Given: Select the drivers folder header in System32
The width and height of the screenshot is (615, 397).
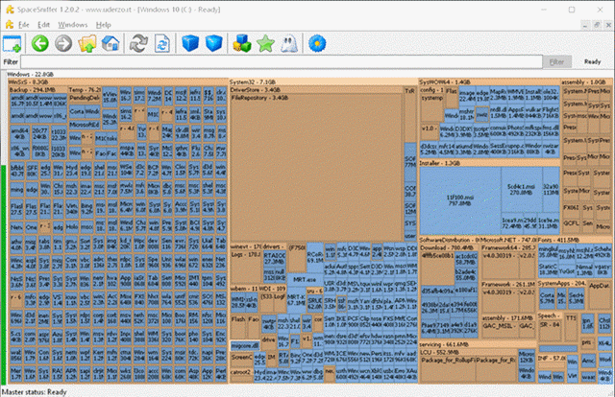Looking at the screenshot, I should pos(274,246).
